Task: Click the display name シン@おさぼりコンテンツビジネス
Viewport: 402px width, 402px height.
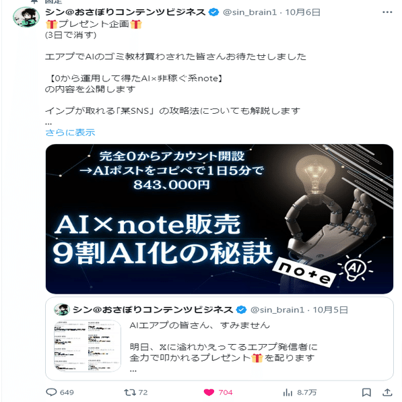Action: pyautogui.click(x=125, y=12)
